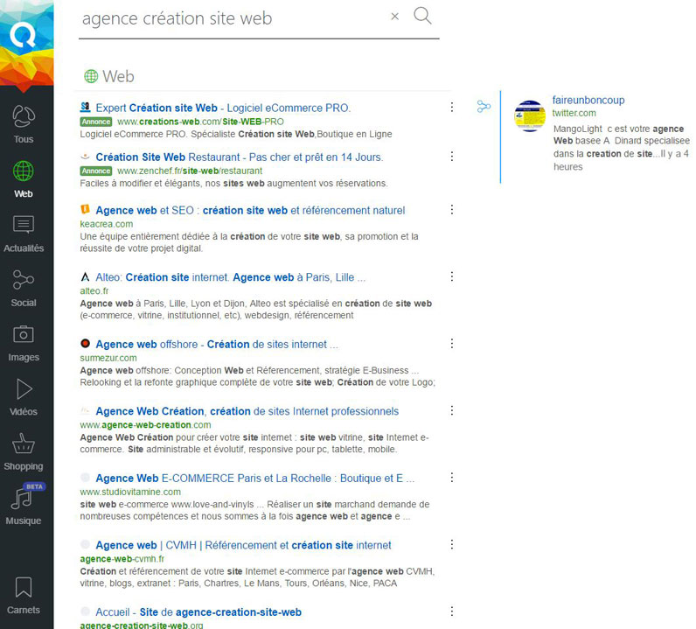Open the Shopping category
Image resolution: width=696 pixels, height=629 pixels.
pyautogui.click(x=24, y=451)
